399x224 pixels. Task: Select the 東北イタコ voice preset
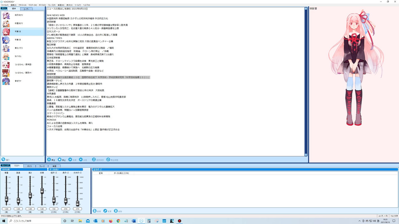point(22,48)
